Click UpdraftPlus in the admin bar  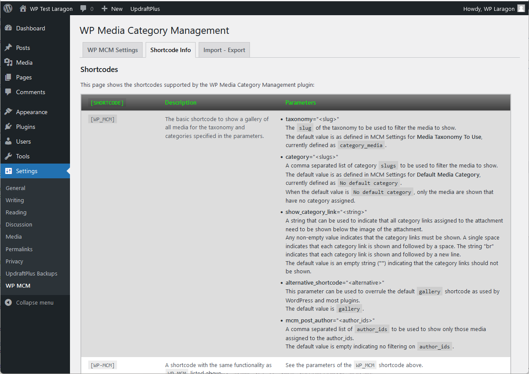tap(145, 9)
